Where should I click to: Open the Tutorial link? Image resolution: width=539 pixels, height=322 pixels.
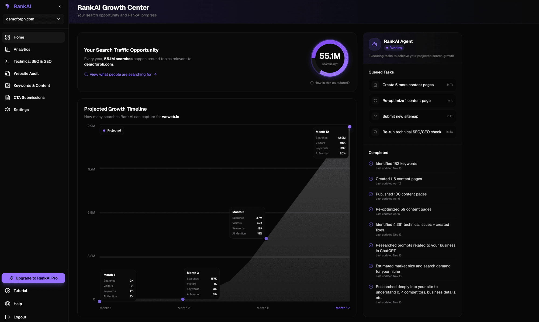coord(20,291)
